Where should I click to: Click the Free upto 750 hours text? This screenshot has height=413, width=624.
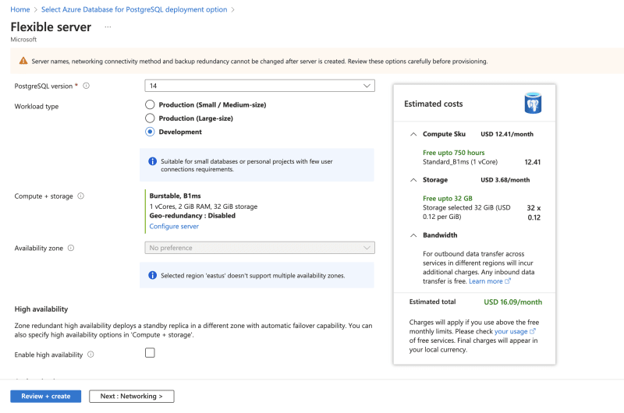pos(454,153)
